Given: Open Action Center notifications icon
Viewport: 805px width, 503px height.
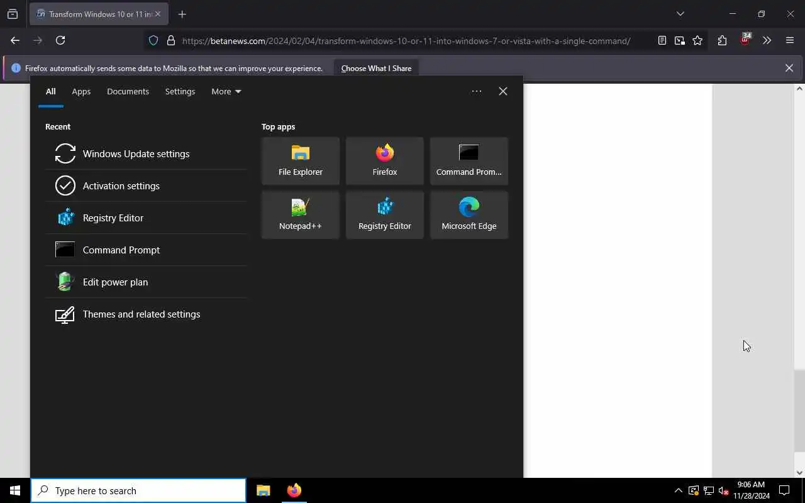Looking at the screenshot, I should (784, 490).
